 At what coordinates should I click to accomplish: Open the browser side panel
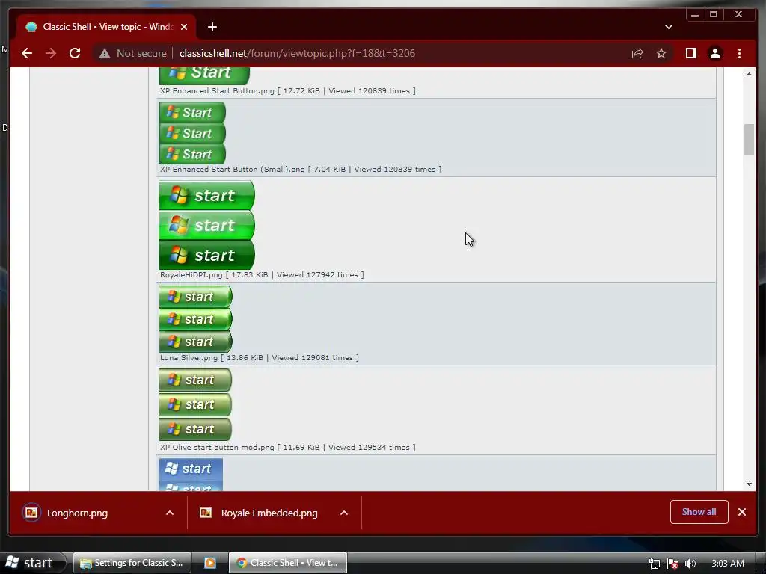click(x=690, y=53)
